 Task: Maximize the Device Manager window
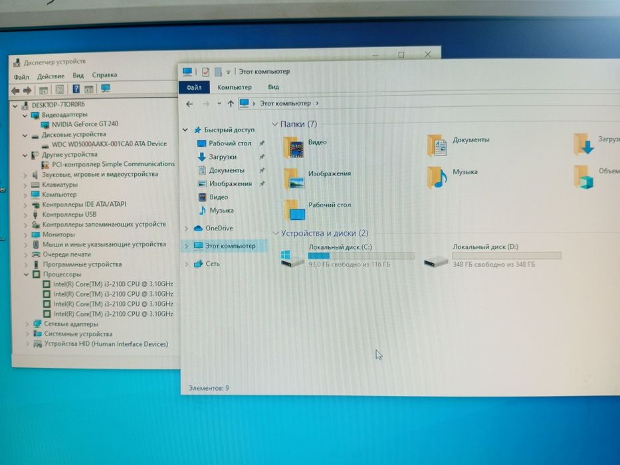point(401,55)
